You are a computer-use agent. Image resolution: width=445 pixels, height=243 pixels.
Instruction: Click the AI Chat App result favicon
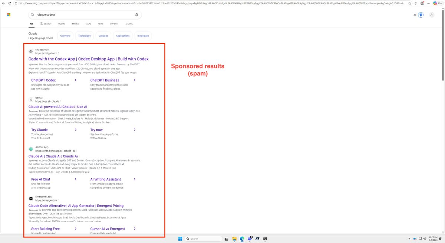pyautogui.click(x=31, y=149)
